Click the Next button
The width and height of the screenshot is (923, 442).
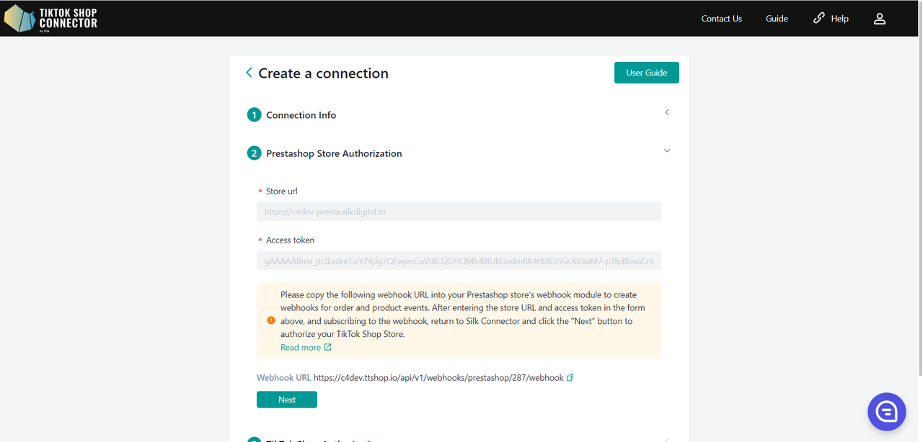click(x=287, y=400)
